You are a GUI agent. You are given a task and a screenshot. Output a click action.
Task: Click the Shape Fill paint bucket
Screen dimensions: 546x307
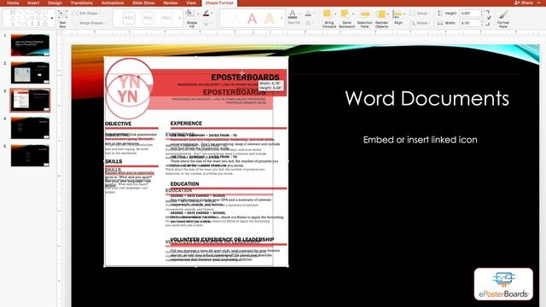pyautogui.click(x=190, y=14)
